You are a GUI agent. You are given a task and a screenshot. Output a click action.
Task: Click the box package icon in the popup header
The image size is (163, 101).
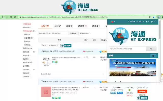click(152, 21)
